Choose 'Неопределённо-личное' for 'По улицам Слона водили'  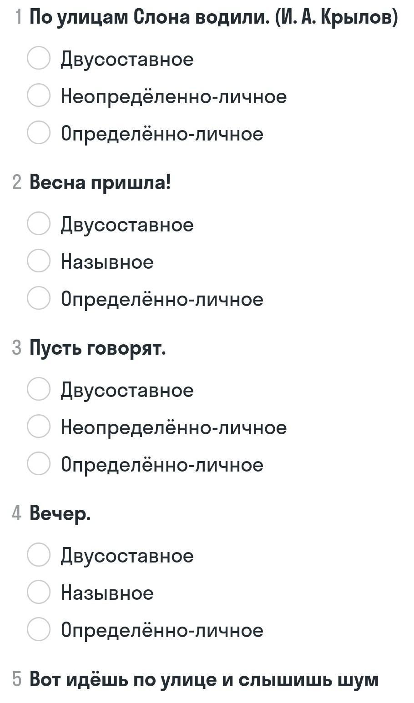(x=38, y=96)
